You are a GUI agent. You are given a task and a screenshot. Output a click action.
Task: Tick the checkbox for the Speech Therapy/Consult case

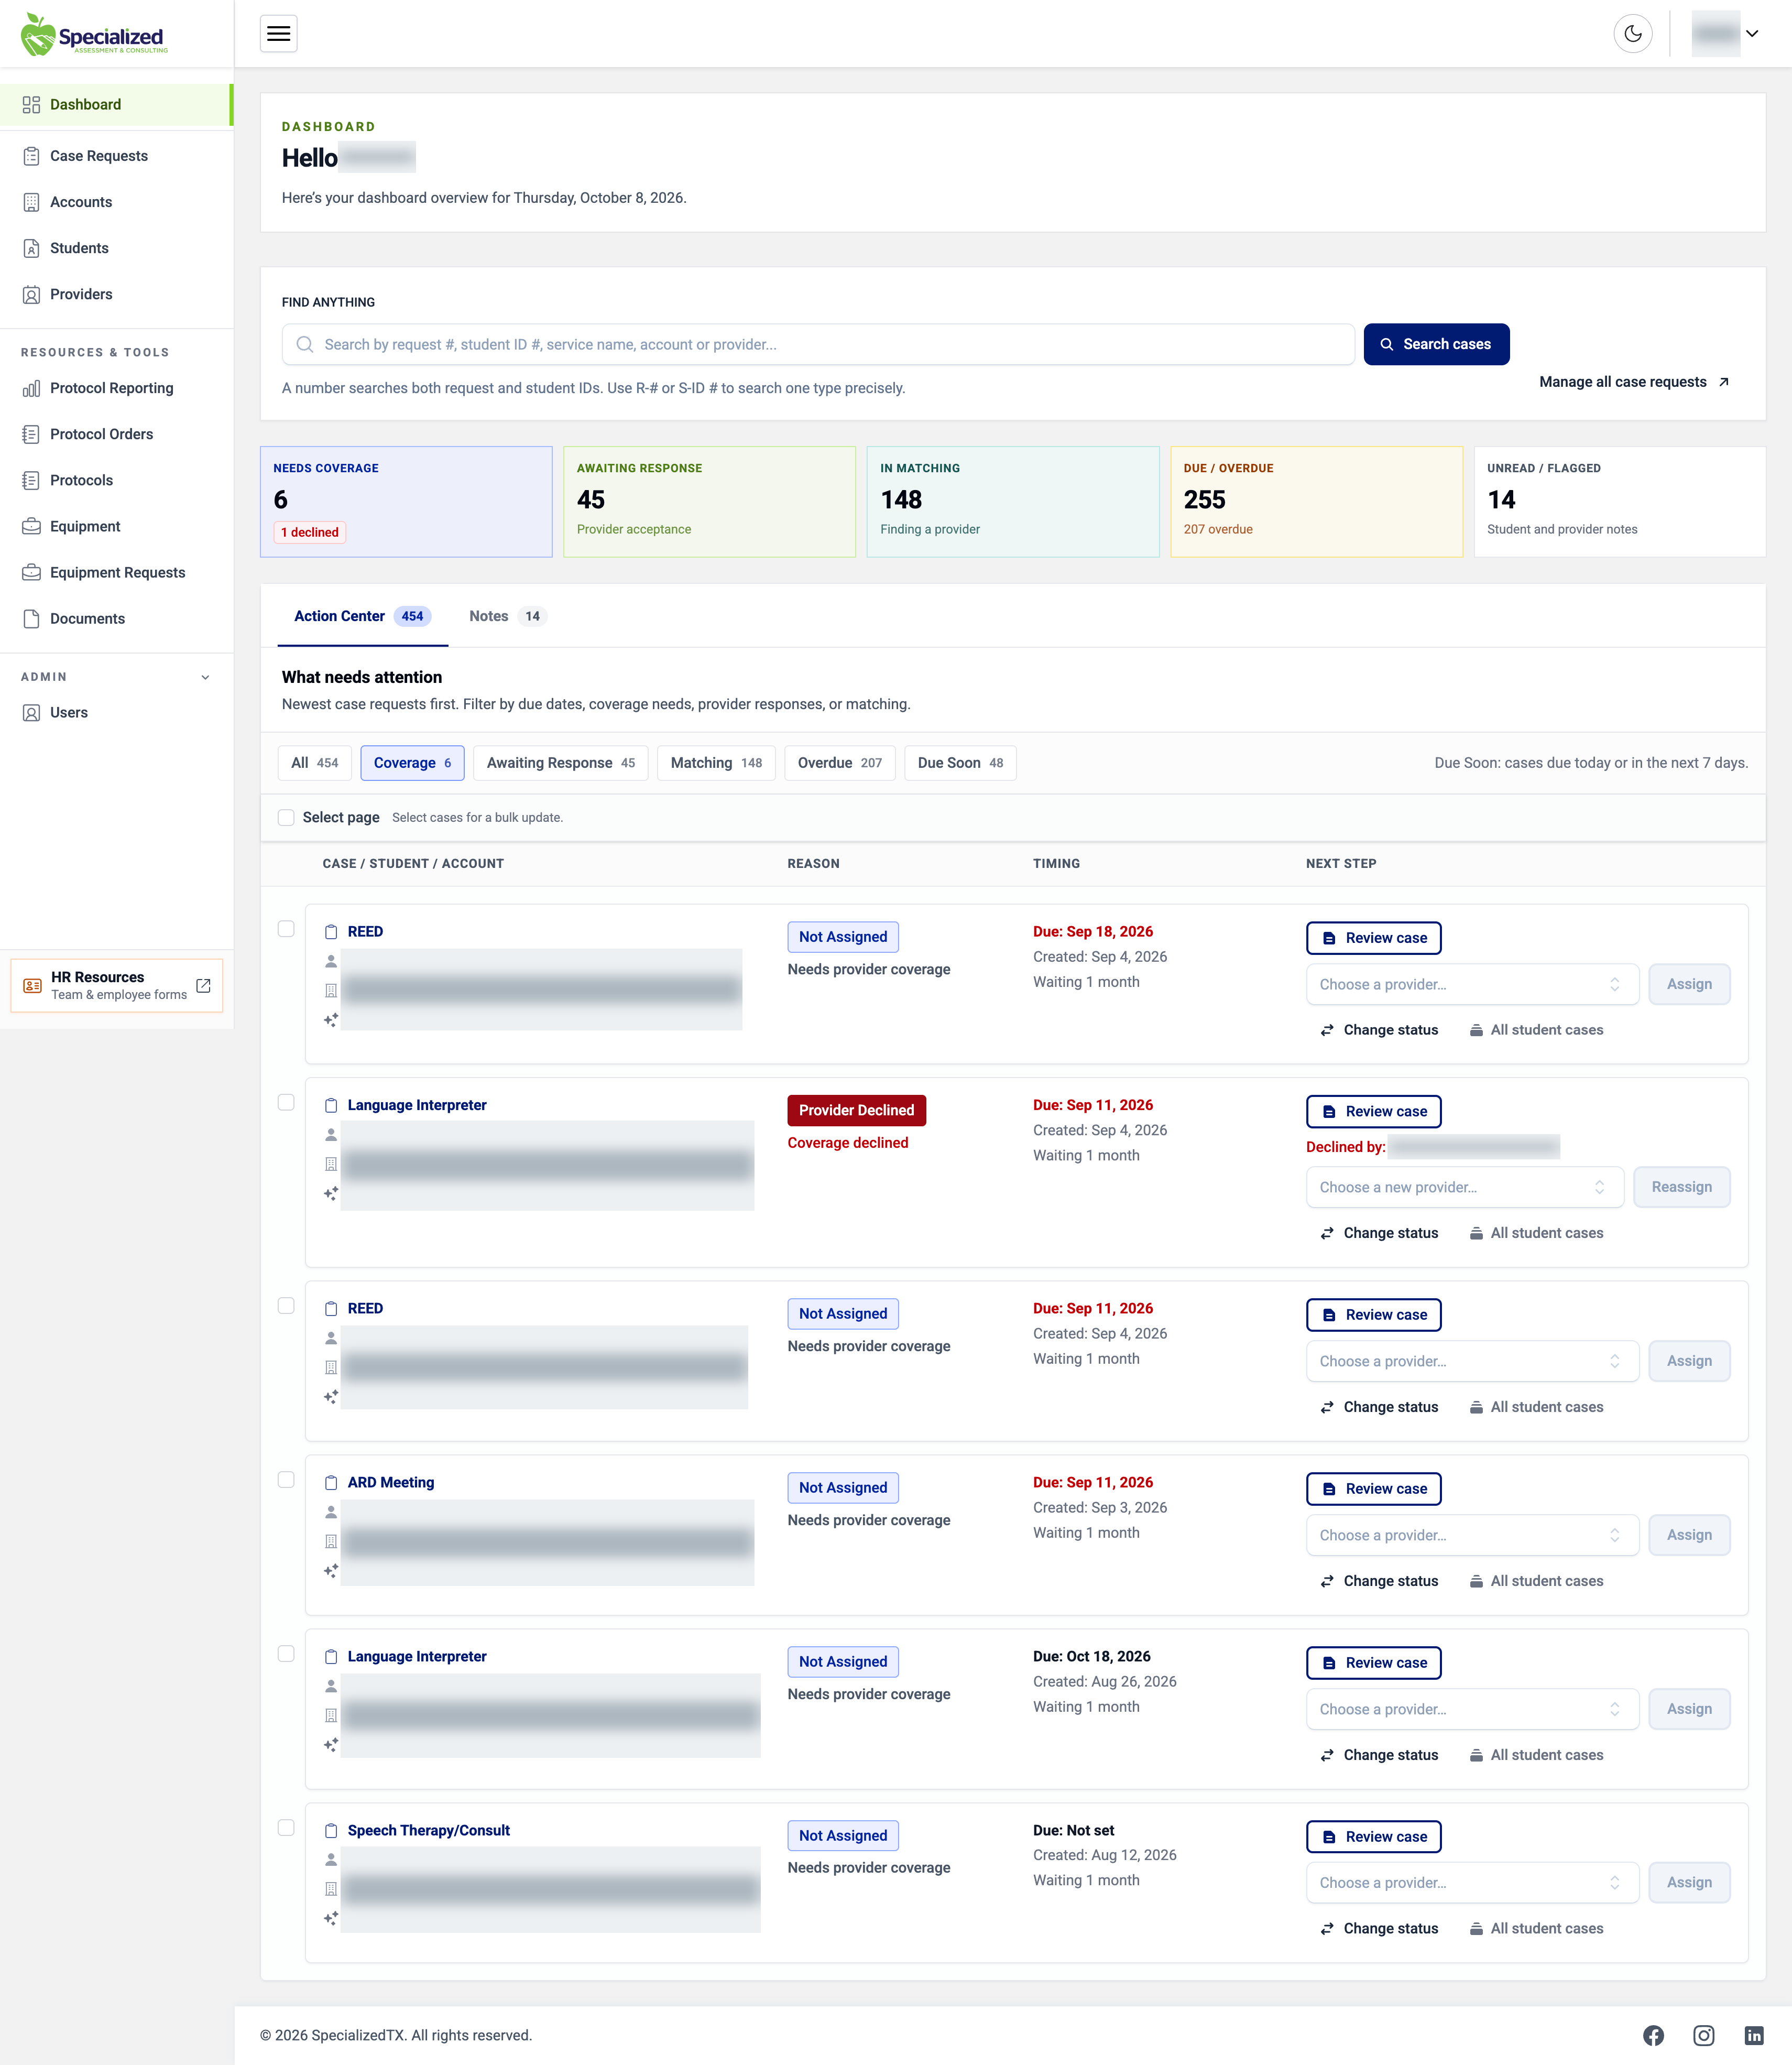click(x=286, y=1827)
